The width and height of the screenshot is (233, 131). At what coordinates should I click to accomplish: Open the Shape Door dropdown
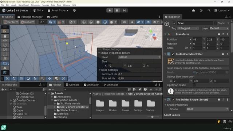coord(208,109)
